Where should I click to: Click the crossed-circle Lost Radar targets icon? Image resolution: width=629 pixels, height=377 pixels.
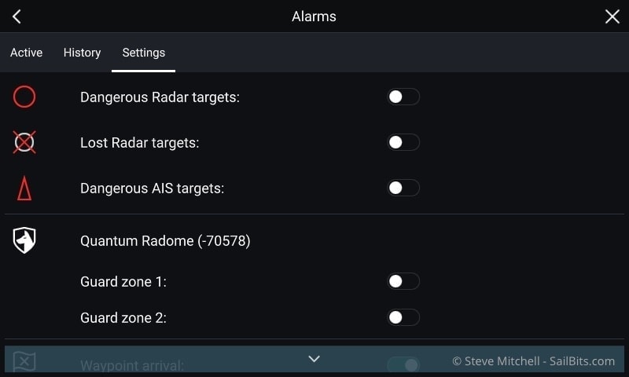coord(24,142)
